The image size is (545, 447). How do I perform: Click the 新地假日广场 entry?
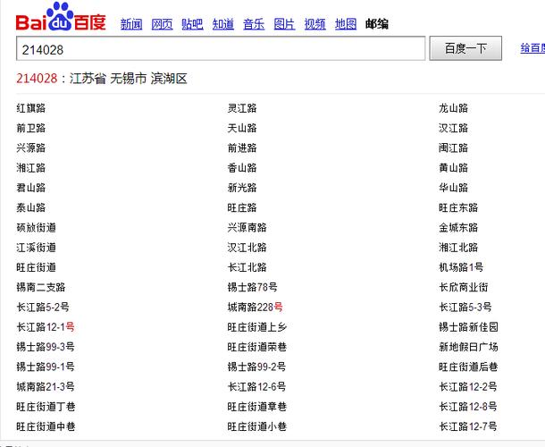[468, 347]
